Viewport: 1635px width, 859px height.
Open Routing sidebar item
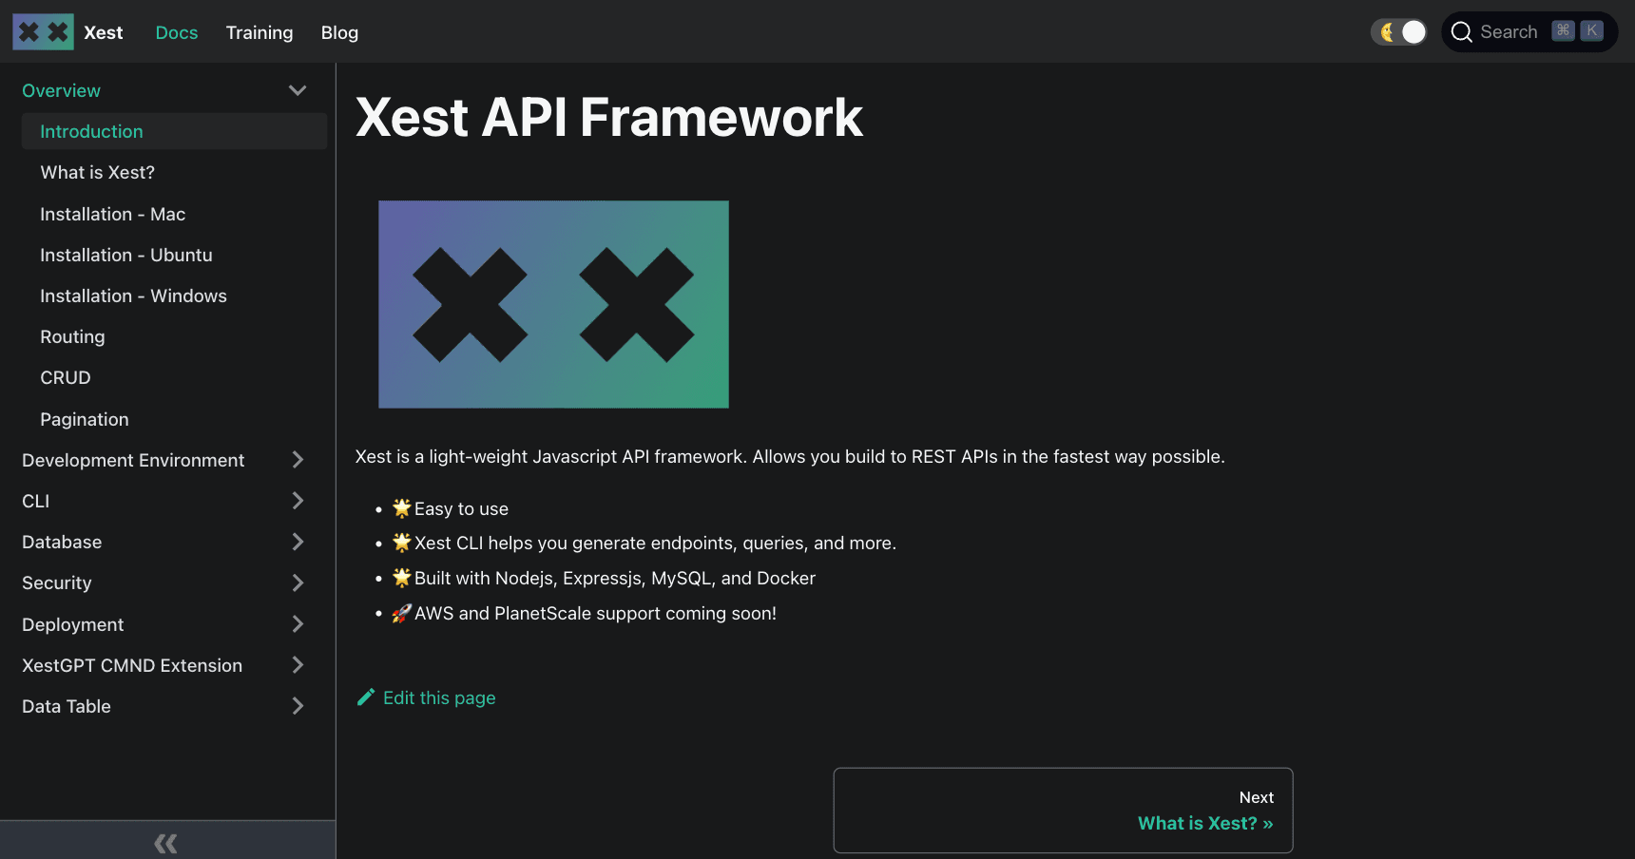click(174, 336)
